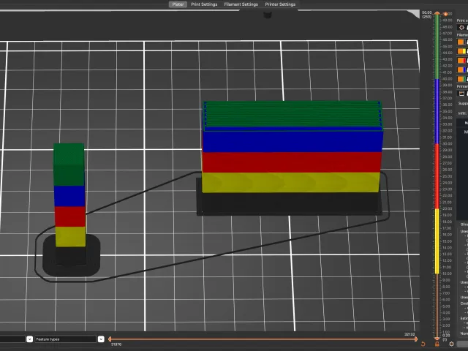Click the plain orange filament swatch
The width and height of the screenshot is (468, 351).
(461, 42)
